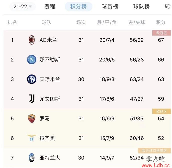Open the 球队榜 tab
The width and height of the screenshot is (172, 168).
141,6
